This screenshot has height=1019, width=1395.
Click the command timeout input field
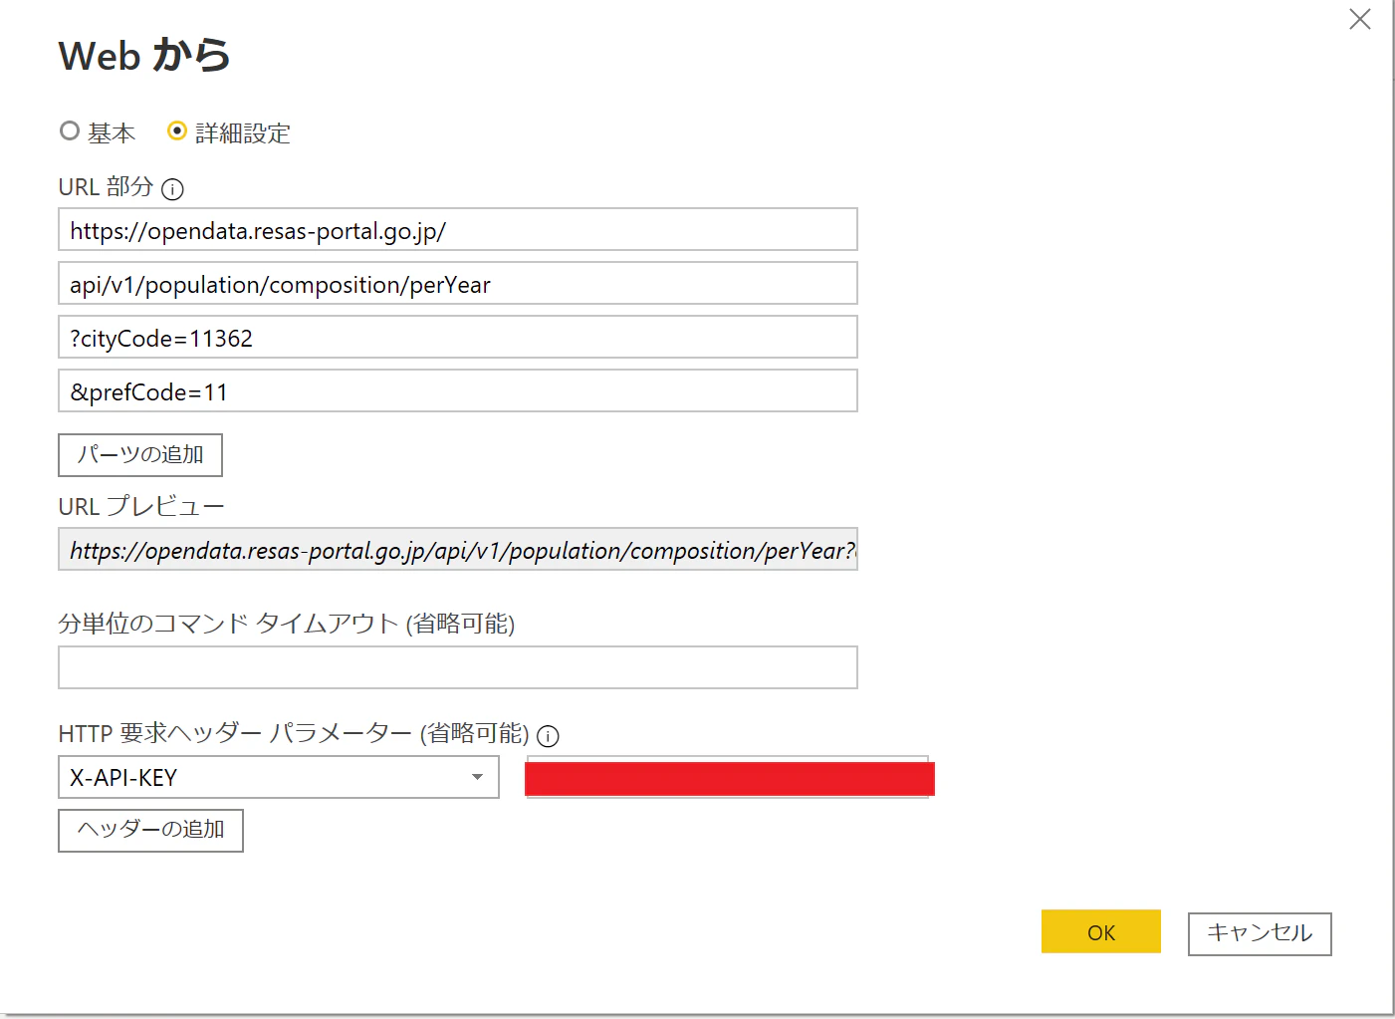point(458,667)
